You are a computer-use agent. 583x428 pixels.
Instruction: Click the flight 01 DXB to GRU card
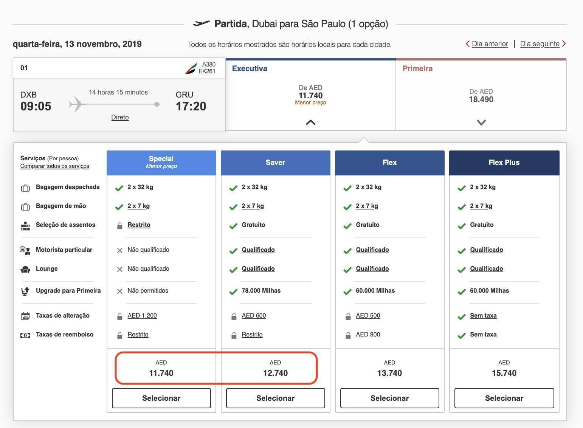click(x=119, y=95)
